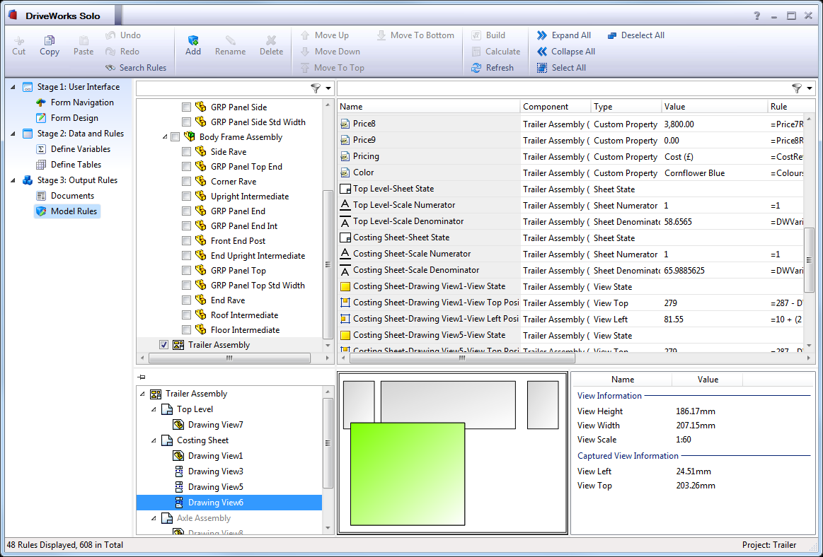Collapse Body Frame Assembly tree node
Image resolution: width=823 pixels, height=557 pixels.
tap(165, 137)
